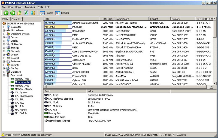The image size is (218, 138).
Task: Expand the Network tree node
Action: point(4,51)
